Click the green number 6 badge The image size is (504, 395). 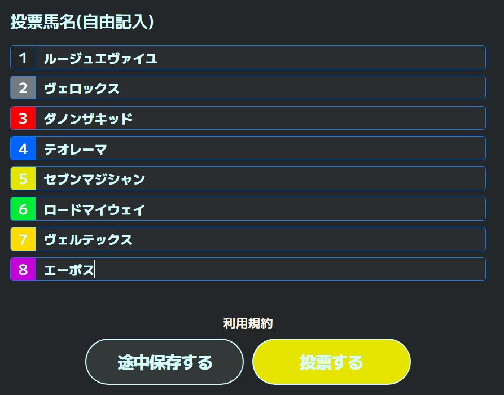[x=23, y=209]
